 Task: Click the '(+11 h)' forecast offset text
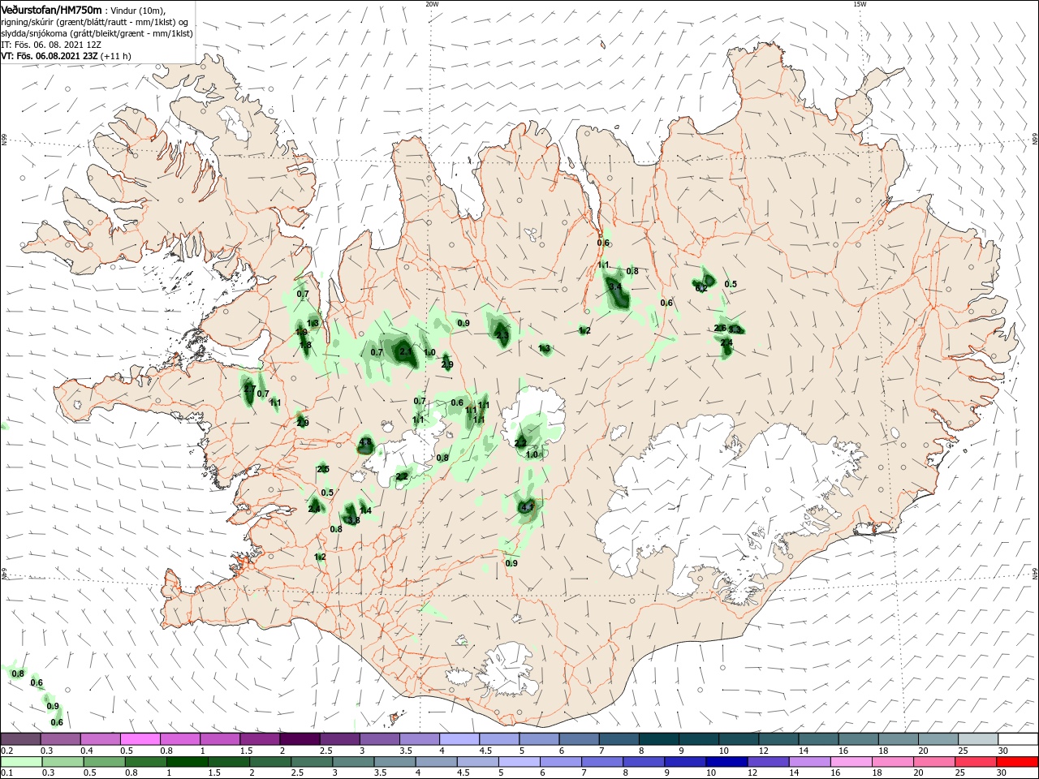[115, 56]
